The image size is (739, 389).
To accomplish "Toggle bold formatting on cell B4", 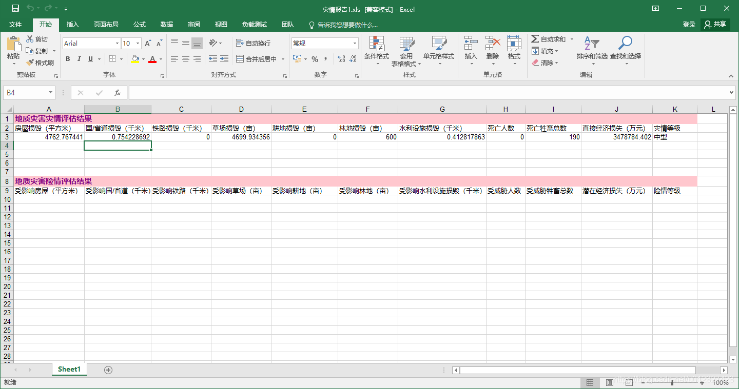I will pyautogui.click(x=67, y=59).
